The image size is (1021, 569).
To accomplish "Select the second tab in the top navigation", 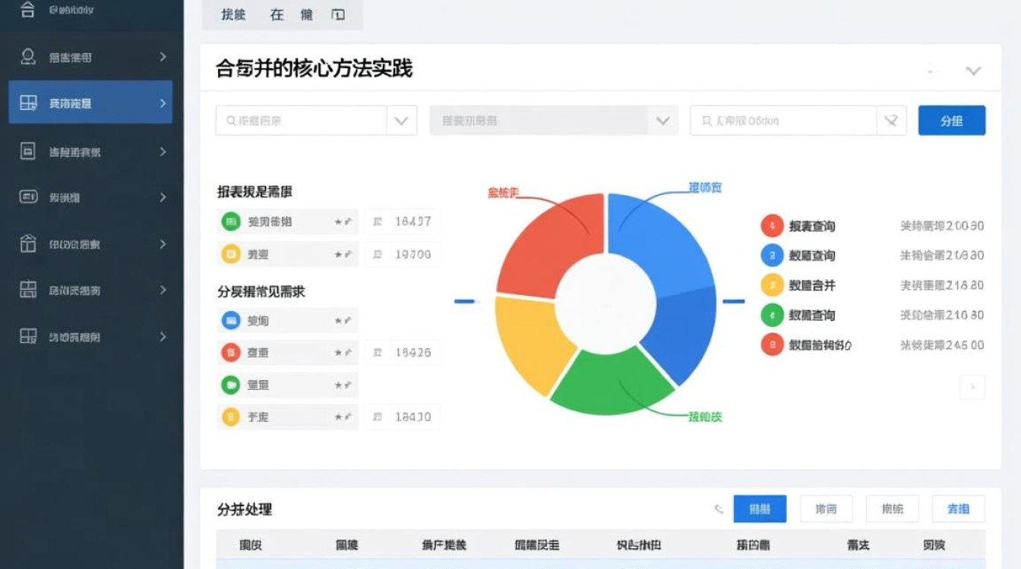I will point(279,14).
